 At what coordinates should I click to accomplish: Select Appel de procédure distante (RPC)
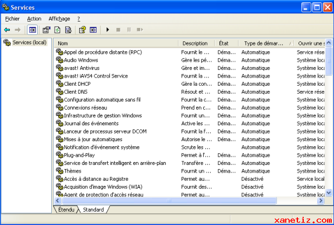(x=103, y=52)
